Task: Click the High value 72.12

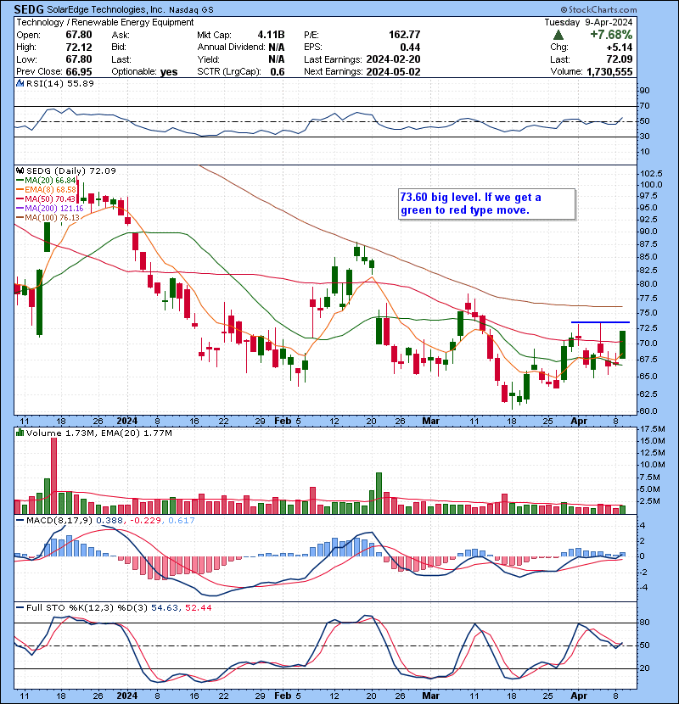Action: (79, 47)
